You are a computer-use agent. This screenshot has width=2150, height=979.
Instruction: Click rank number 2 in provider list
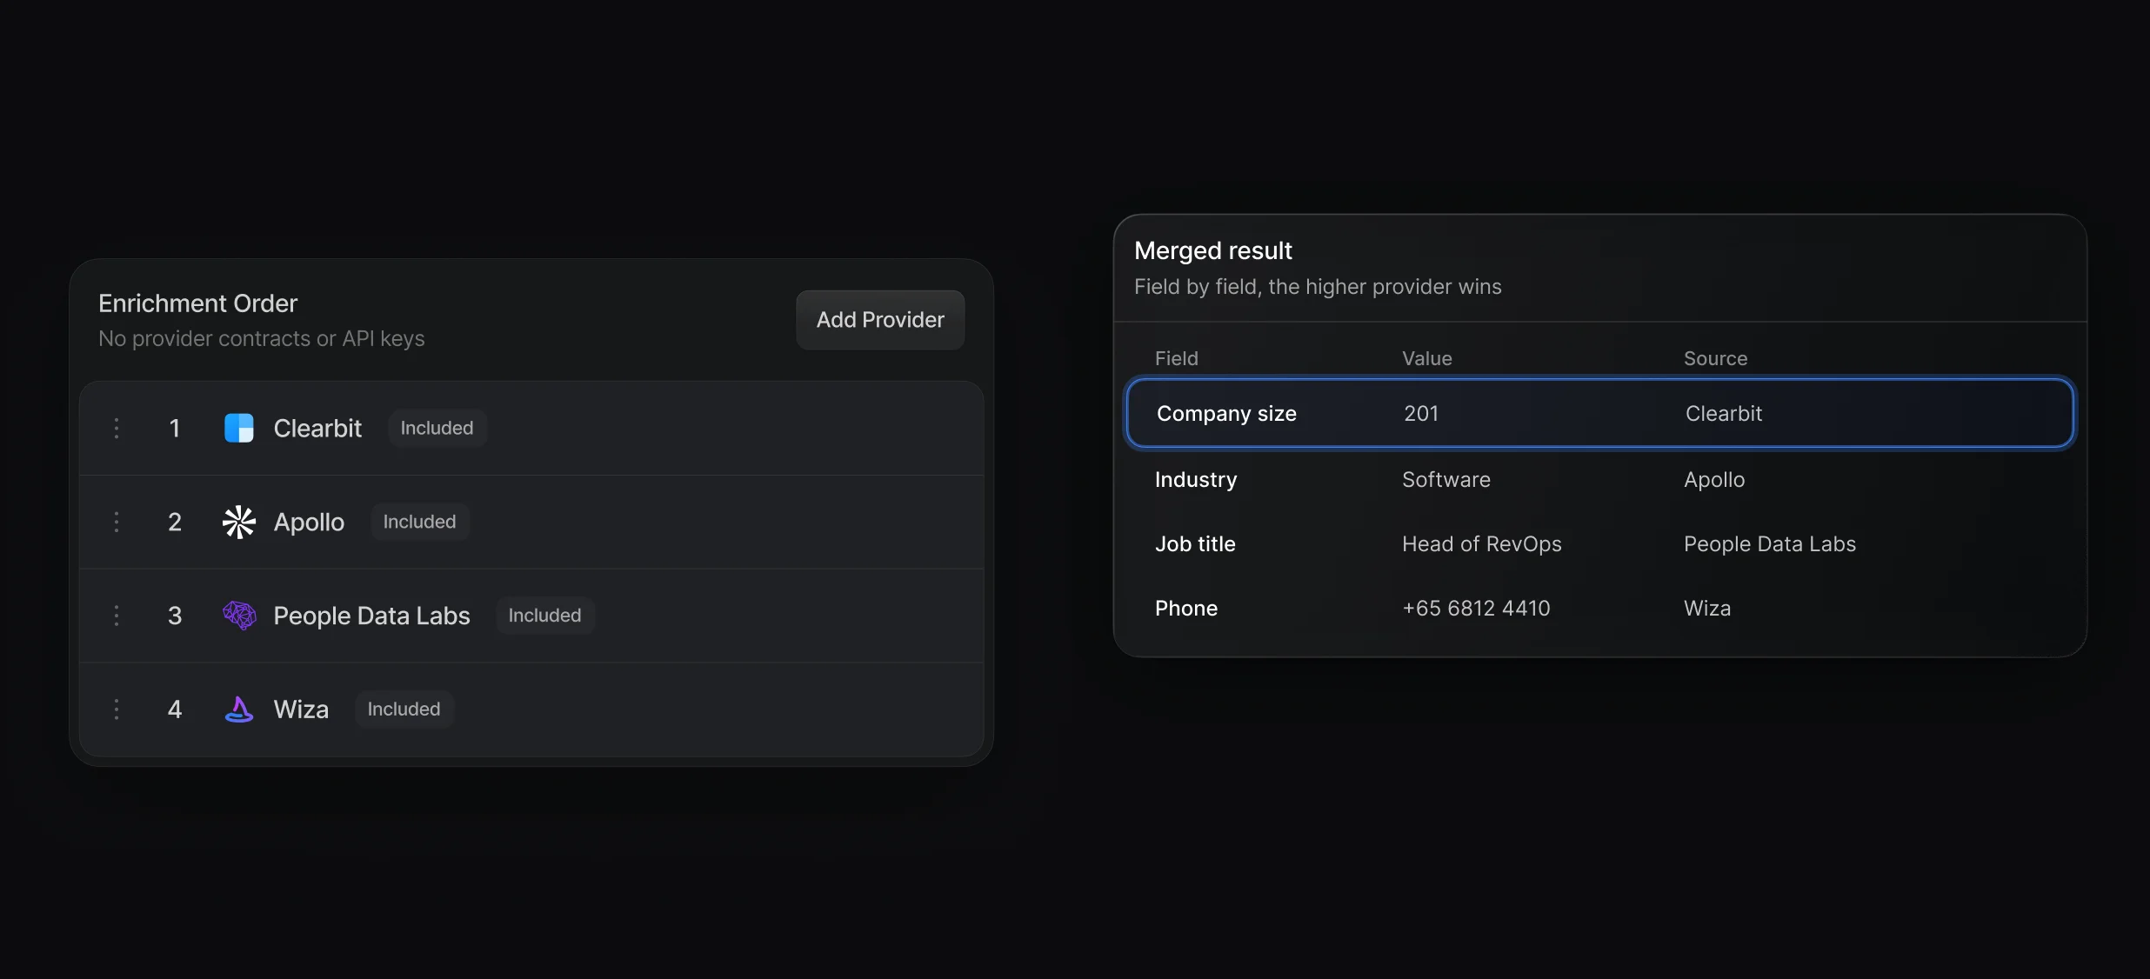[x=175, y=522]
